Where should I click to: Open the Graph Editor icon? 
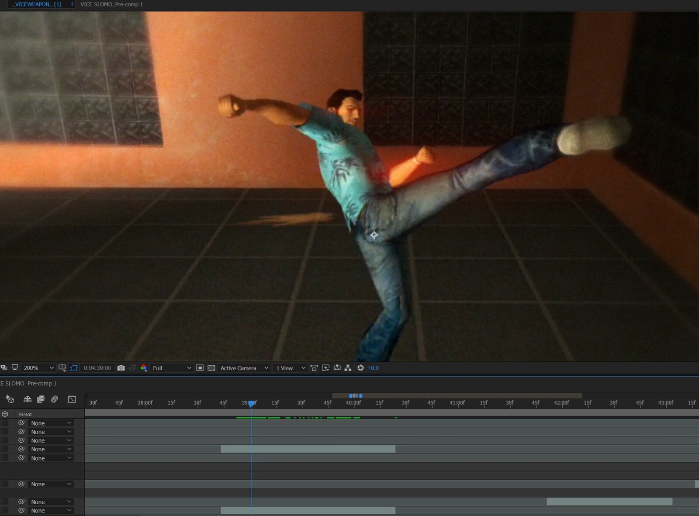72,399
